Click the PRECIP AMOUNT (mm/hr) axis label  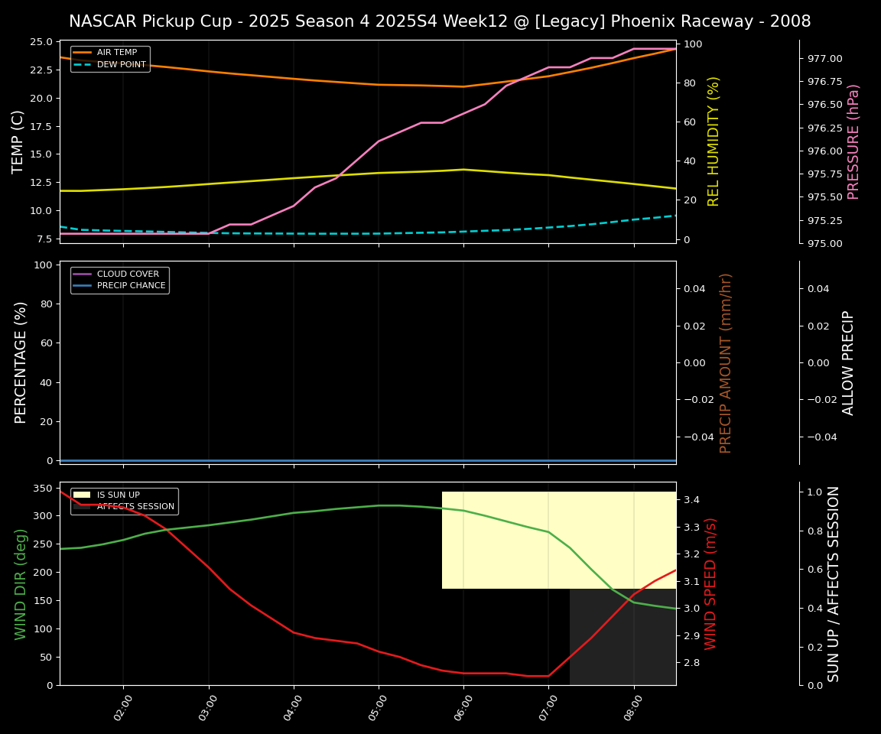[x=726, y=362]
